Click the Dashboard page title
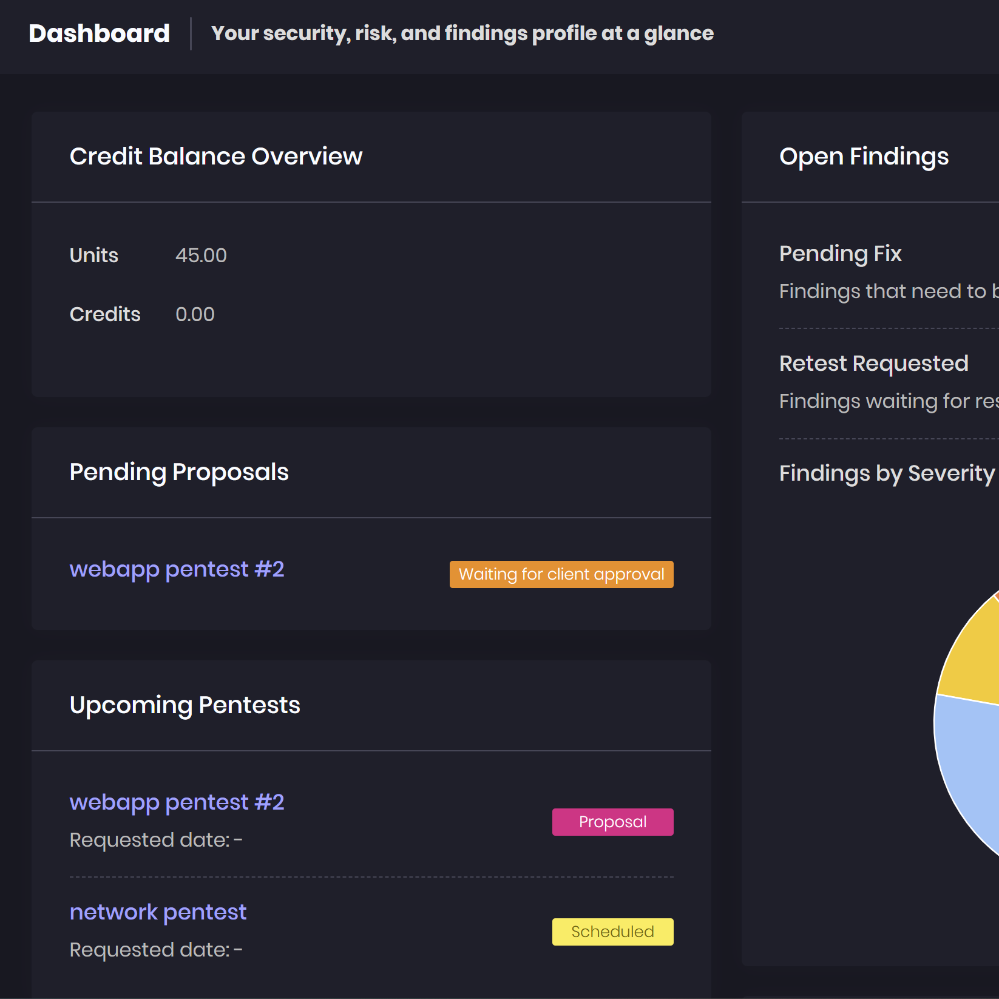Image resolution: width=999 pixels, height=999 pixels. tap(100, 33)
